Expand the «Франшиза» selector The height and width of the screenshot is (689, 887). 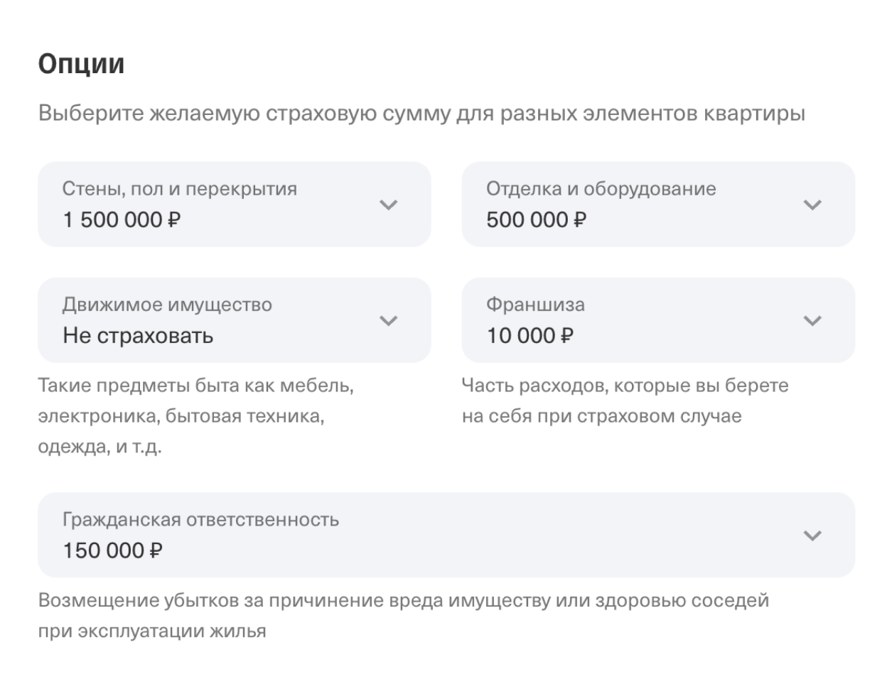pos(657,320)
